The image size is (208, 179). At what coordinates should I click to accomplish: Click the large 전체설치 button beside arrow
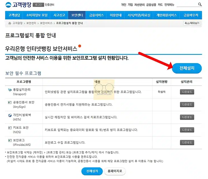pos(187,68)
